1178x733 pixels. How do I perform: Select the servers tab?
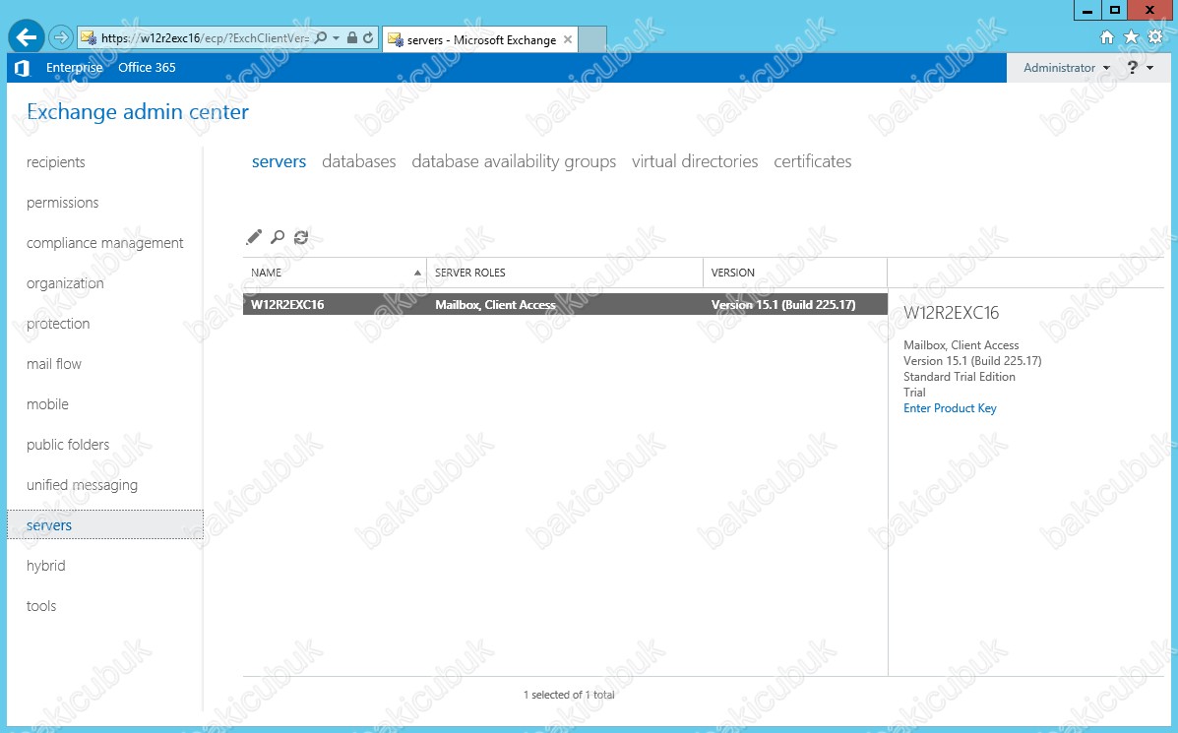[279, 161]
